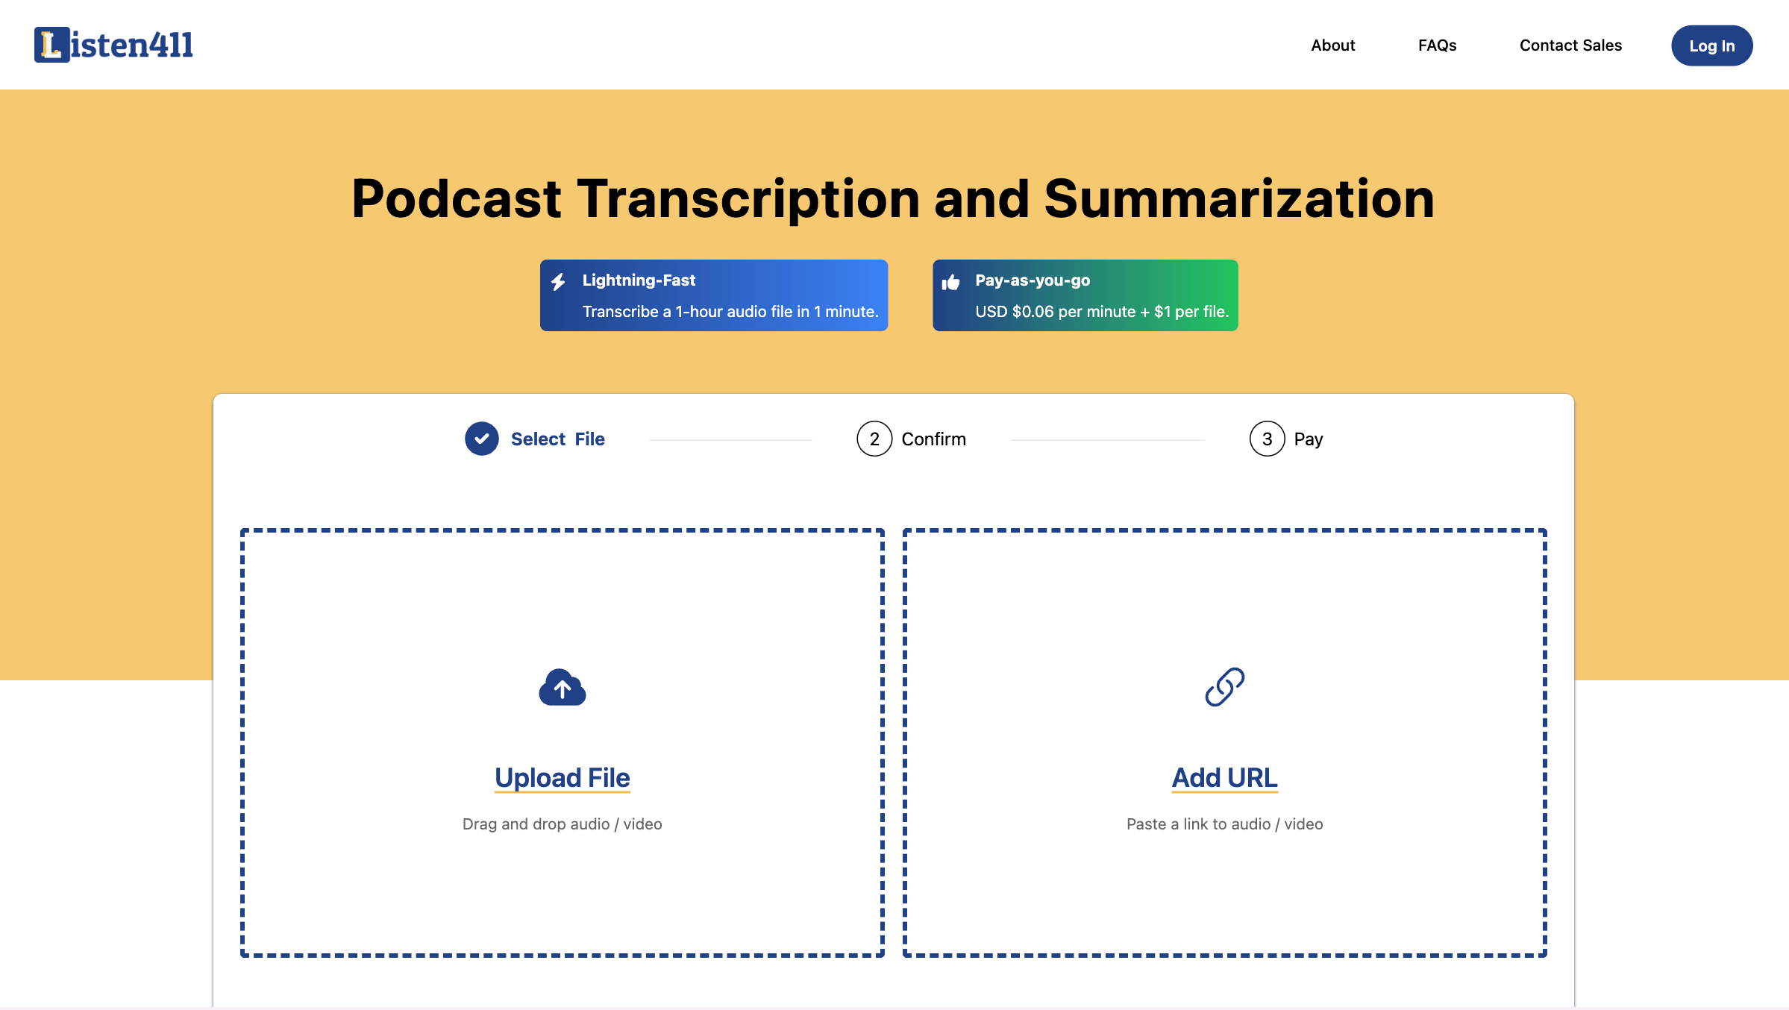The height and width of the screenshot is (1010, 1789).
Task: Click inside the Upload File drop zone
Action: [x=562, y=742]
